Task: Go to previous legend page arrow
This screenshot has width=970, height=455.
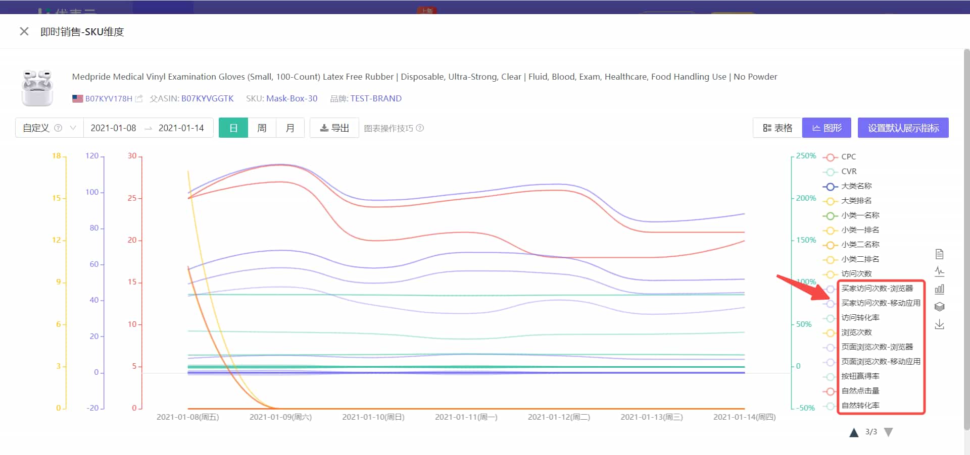Action: tap(854, 432)
